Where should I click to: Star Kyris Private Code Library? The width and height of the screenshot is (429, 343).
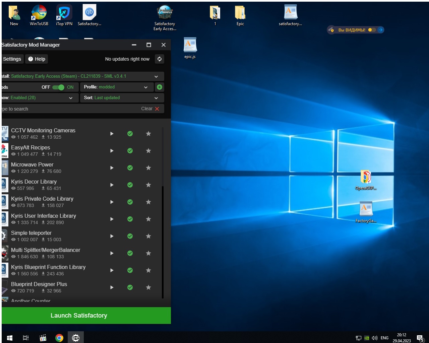click(x=148, y=202)
